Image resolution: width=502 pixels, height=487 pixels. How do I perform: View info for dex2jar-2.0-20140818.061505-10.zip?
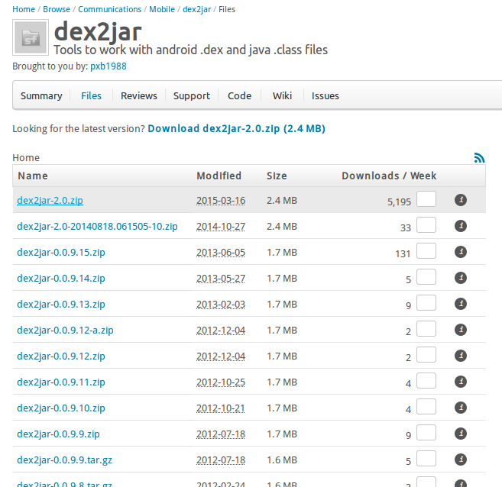click(x=461, y=226)
